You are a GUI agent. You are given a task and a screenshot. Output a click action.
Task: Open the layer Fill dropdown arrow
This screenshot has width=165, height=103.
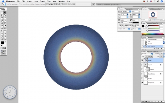click(164, 57)
